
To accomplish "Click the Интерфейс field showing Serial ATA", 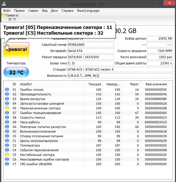I will click(91, 51).
